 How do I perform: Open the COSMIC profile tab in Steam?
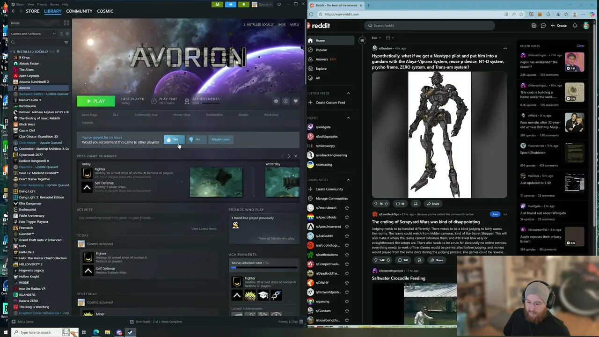tap(105, 11)
